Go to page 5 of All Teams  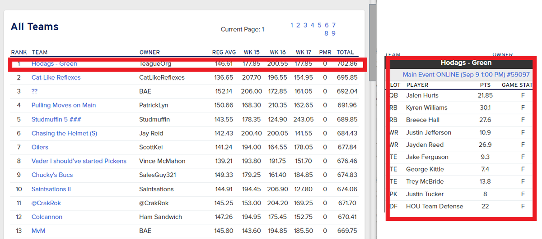[x=319, y=25]
